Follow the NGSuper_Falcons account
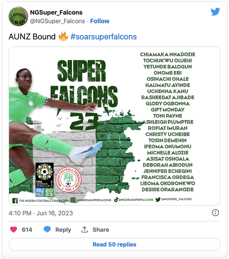 point(100,21)
